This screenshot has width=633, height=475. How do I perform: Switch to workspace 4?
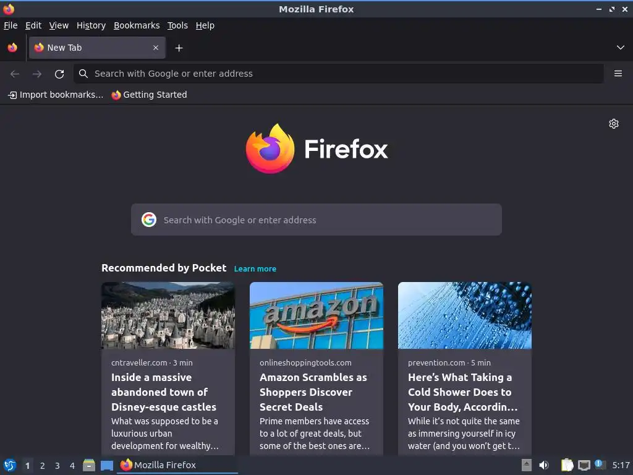(x=72, y=465)
